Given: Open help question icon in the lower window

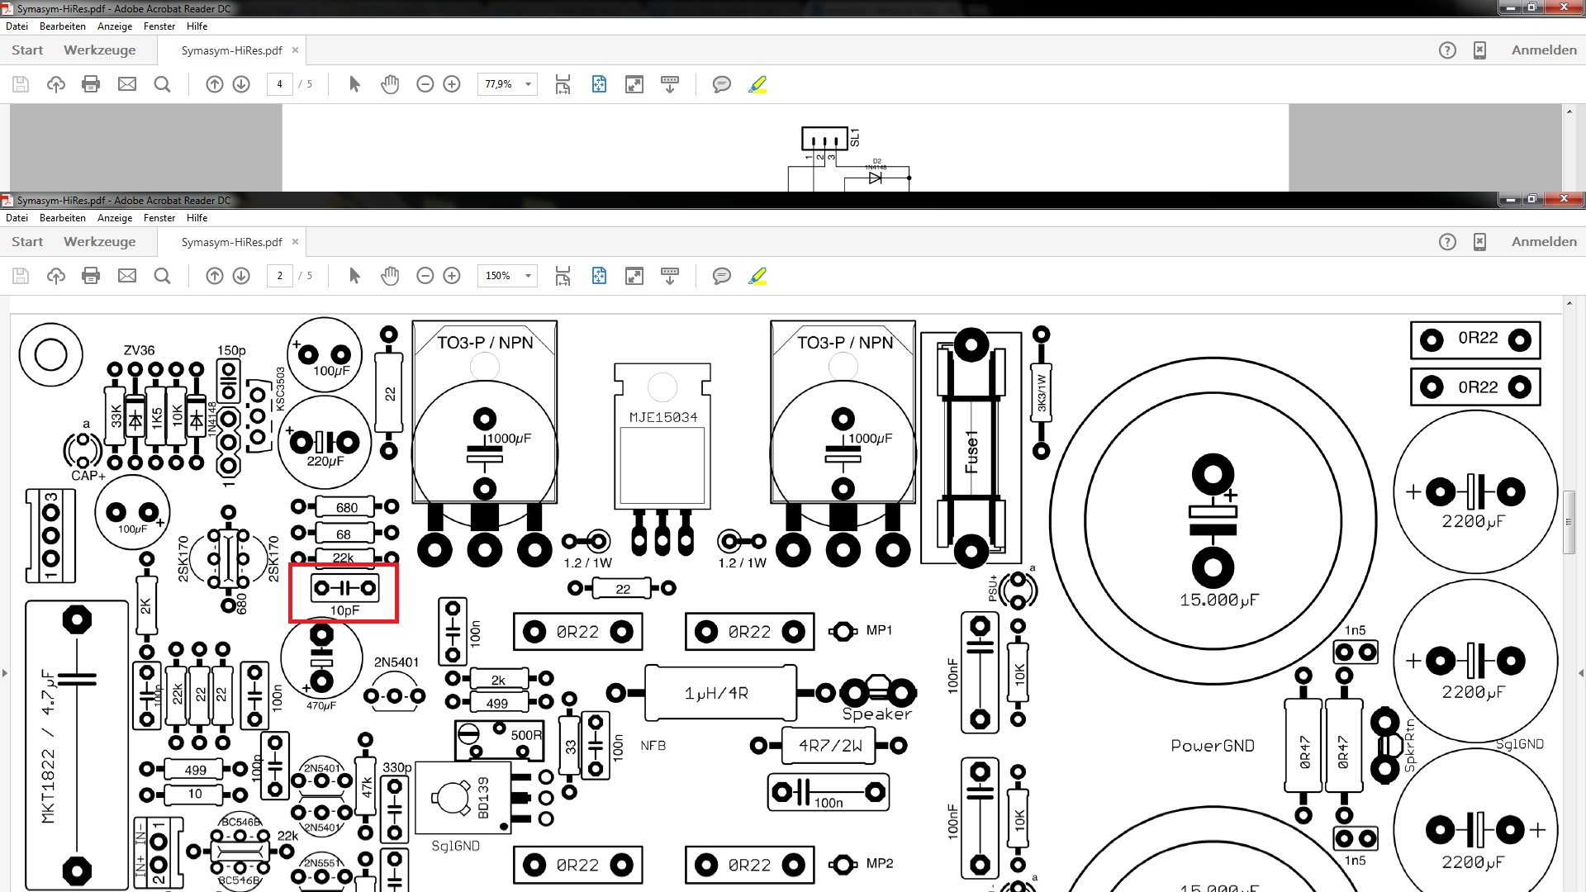Looking at the screenshot, I should (1447, 242).
